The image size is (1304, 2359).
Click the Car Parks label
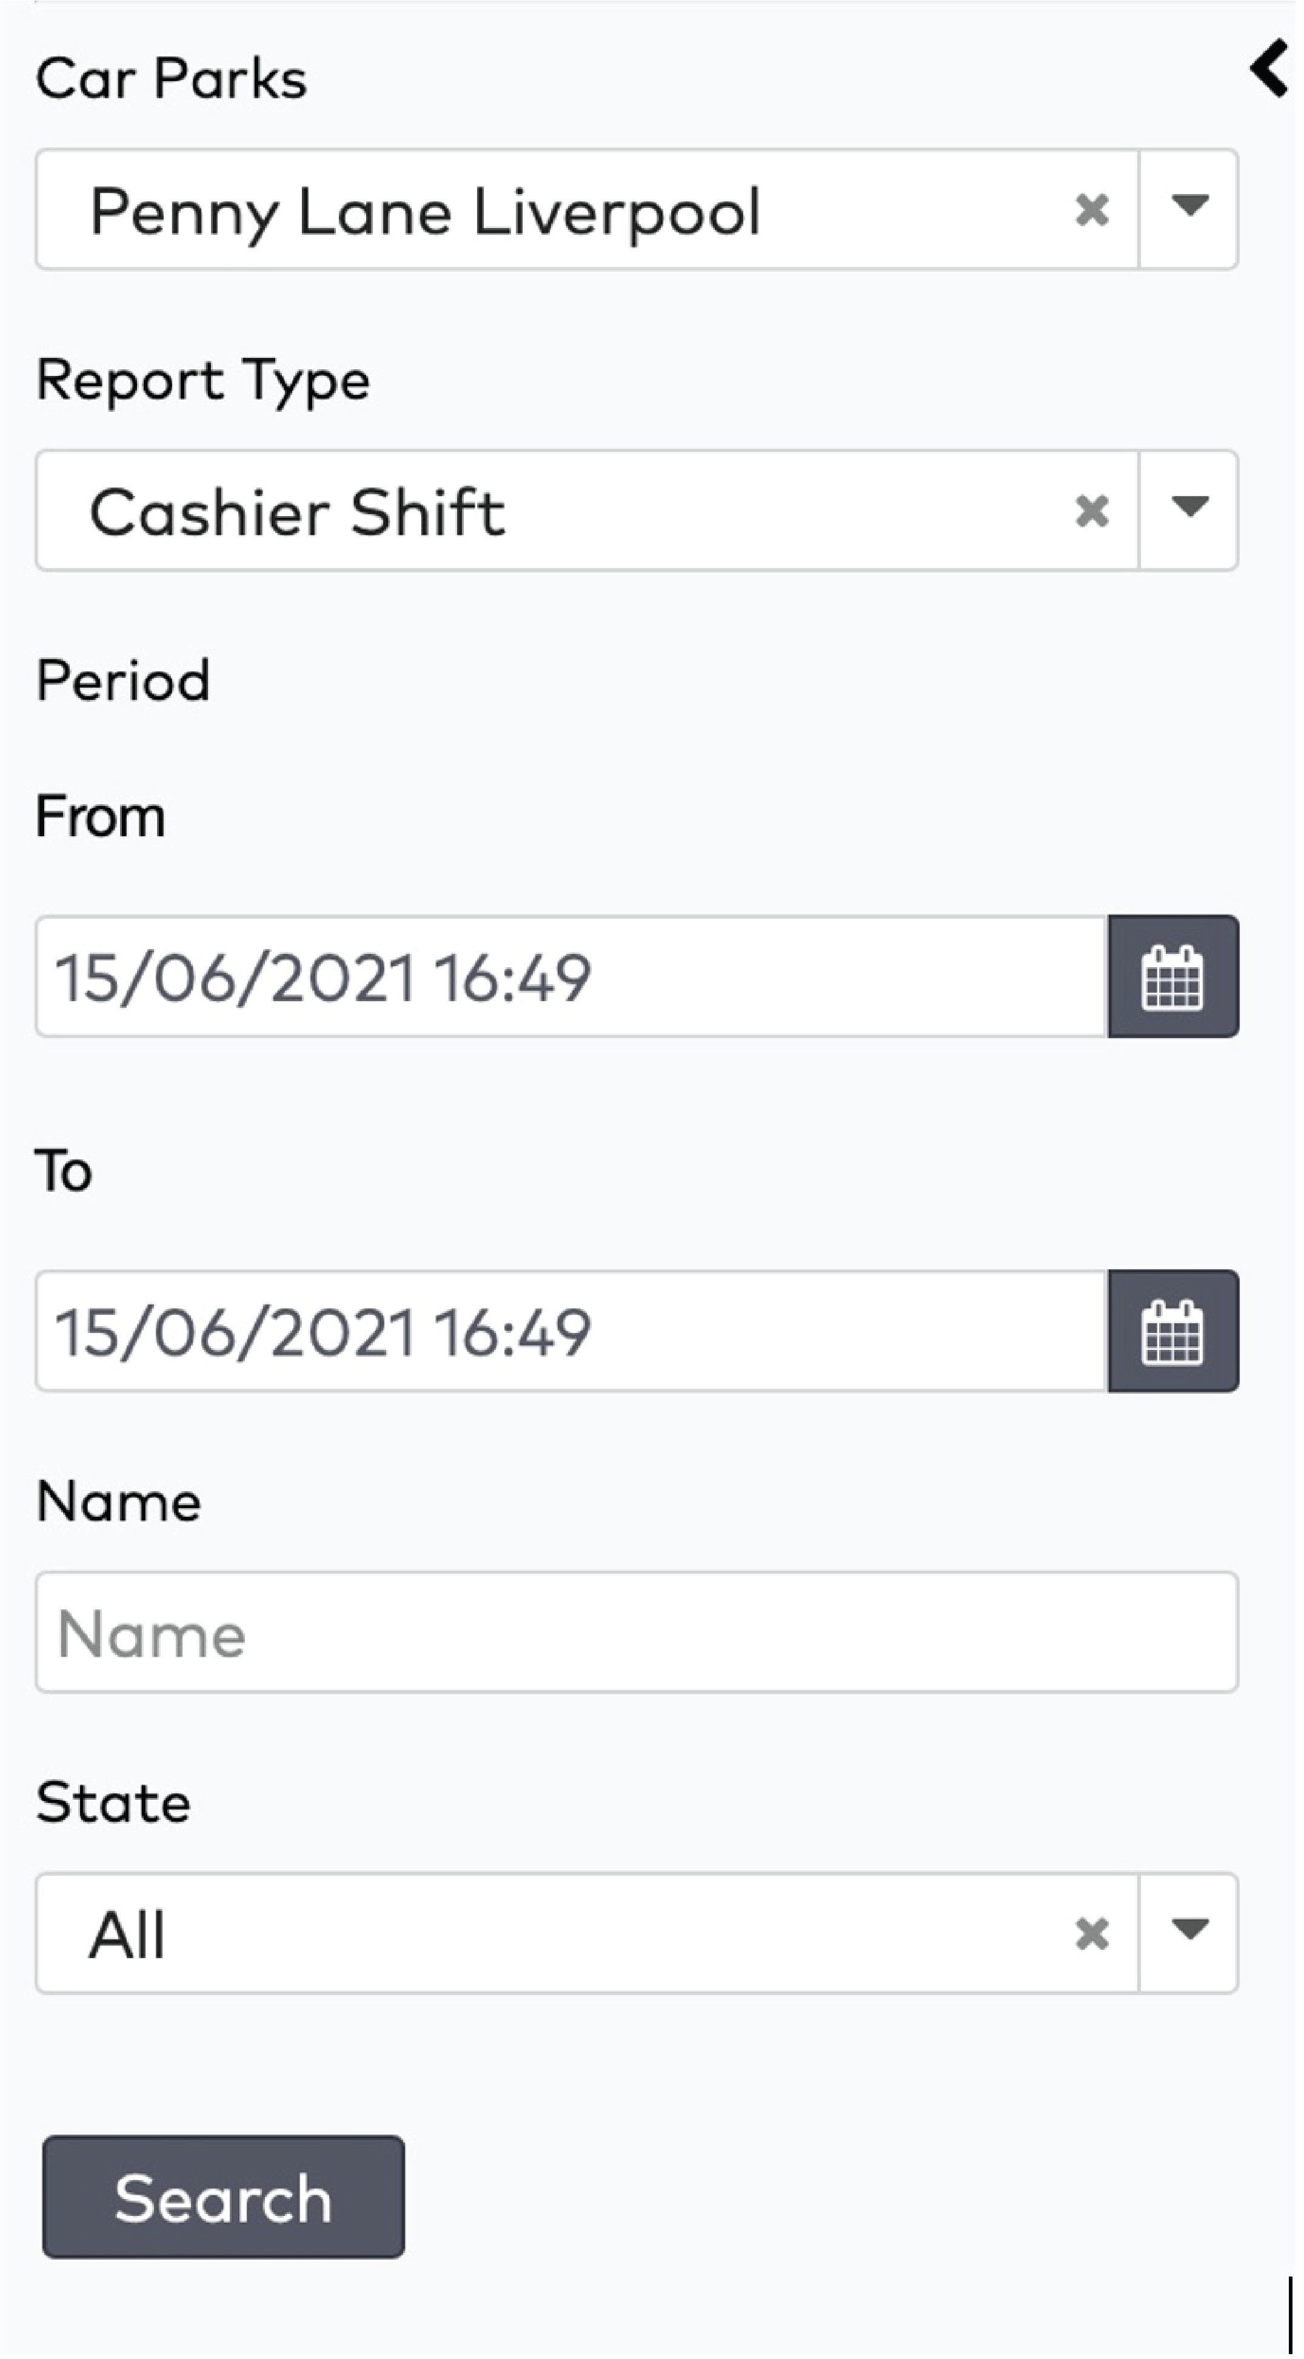[171, 79]
